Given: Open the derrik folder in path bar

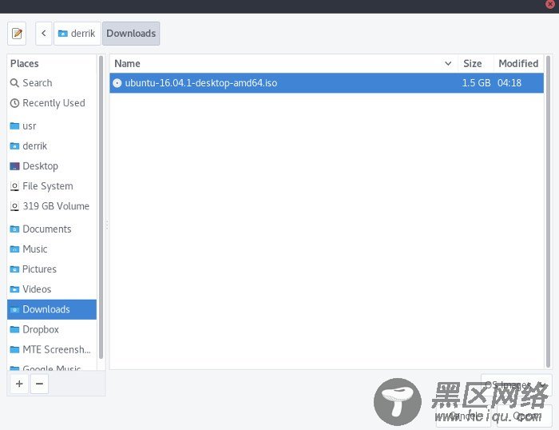Looking at the screenshot, I should click(x=77, y=34).
